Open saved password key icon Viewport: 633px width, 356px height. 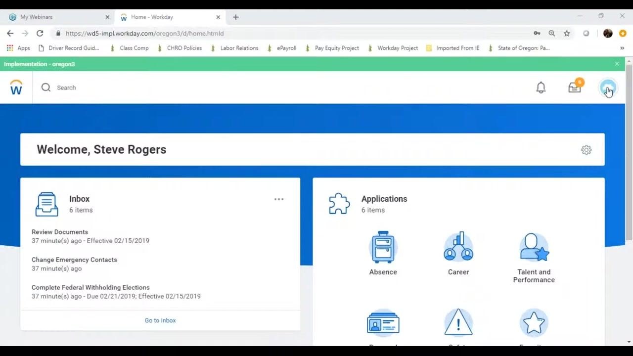tap(537, 33)
